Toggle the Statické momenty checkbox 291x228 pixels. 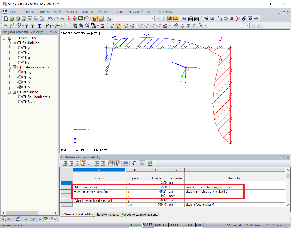tap(15, 67)
